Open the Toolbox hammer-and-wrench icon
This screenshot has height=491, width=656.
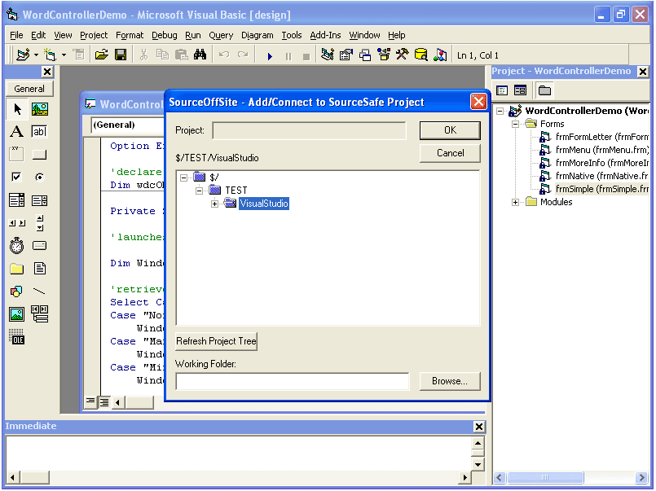(402, 55)
